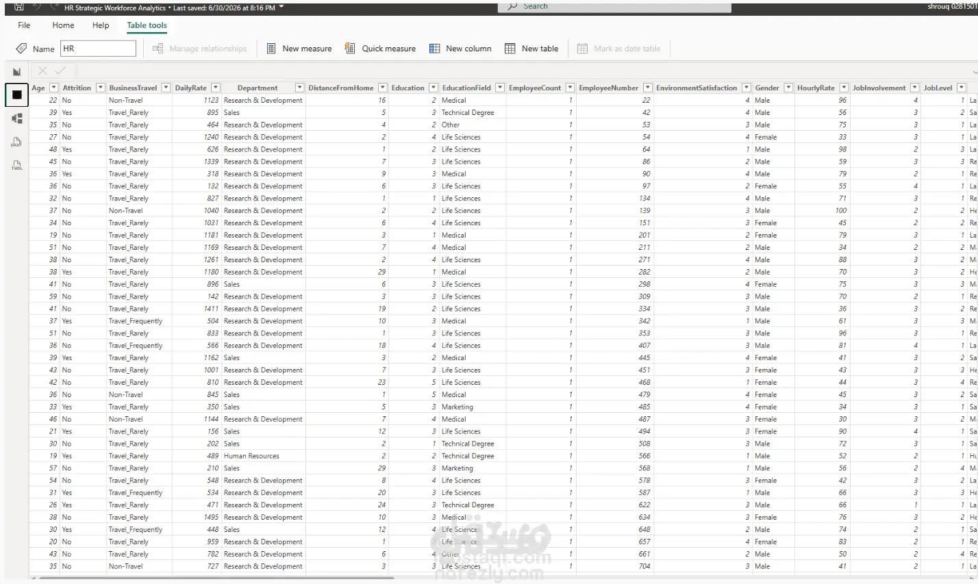Click the New column button label
This screenshot has width=978, height=584.
point(468,49)
